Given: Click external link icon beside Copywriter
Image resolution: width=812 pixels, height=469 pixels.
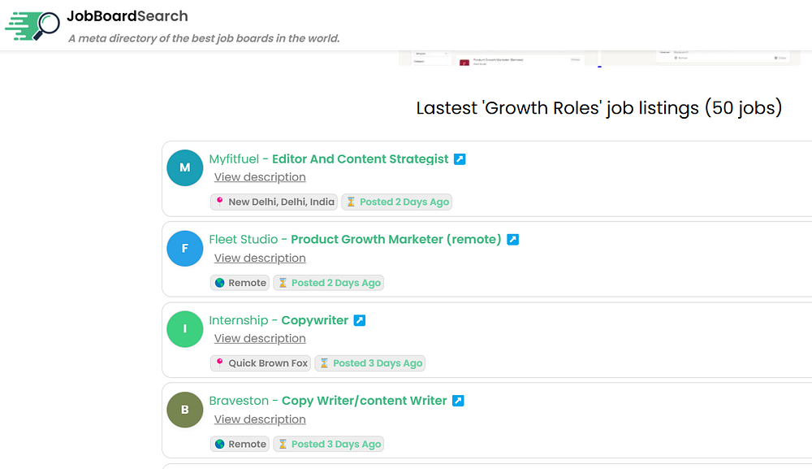Looking at the screenshot, I should tap(360, 320).
